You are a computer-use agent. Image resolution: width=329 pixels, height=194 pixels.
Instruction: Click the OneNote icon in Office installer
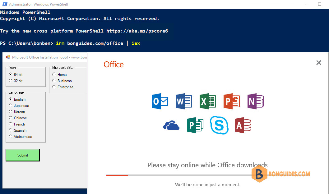pos(256,101)
